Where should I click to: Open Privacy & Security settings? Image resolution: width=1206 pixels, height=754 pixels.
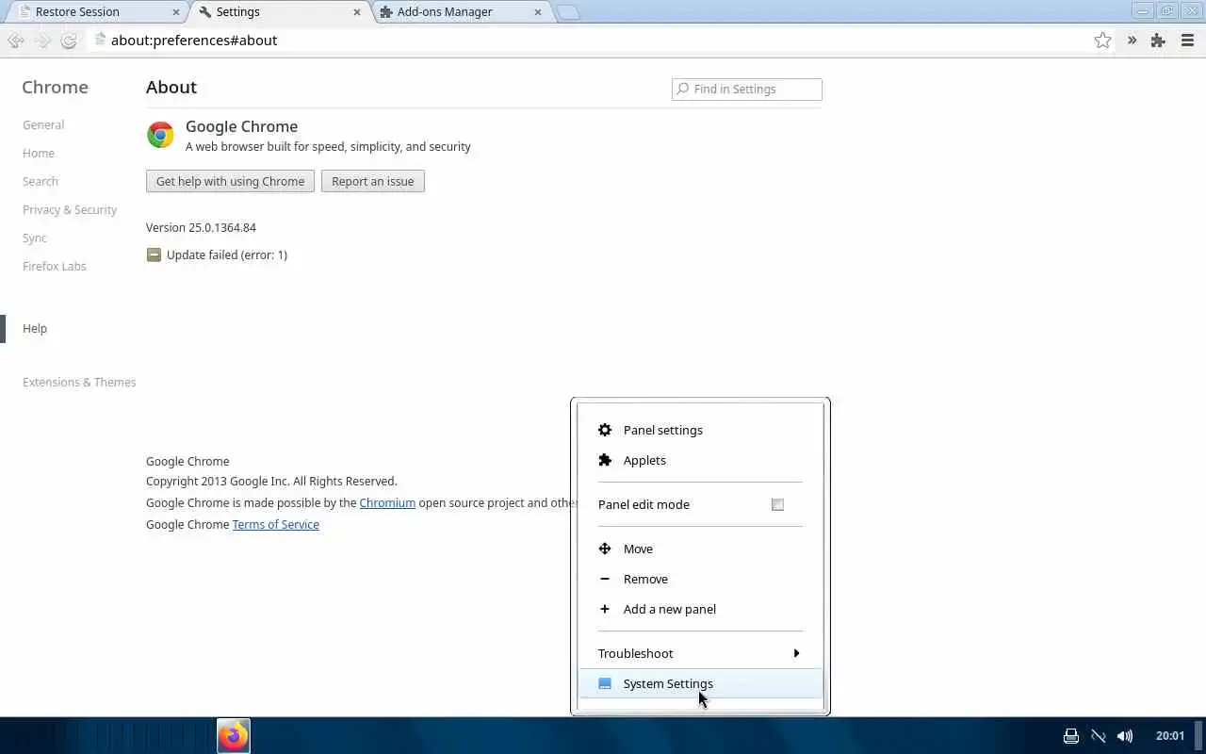click(x=70, y=209)
